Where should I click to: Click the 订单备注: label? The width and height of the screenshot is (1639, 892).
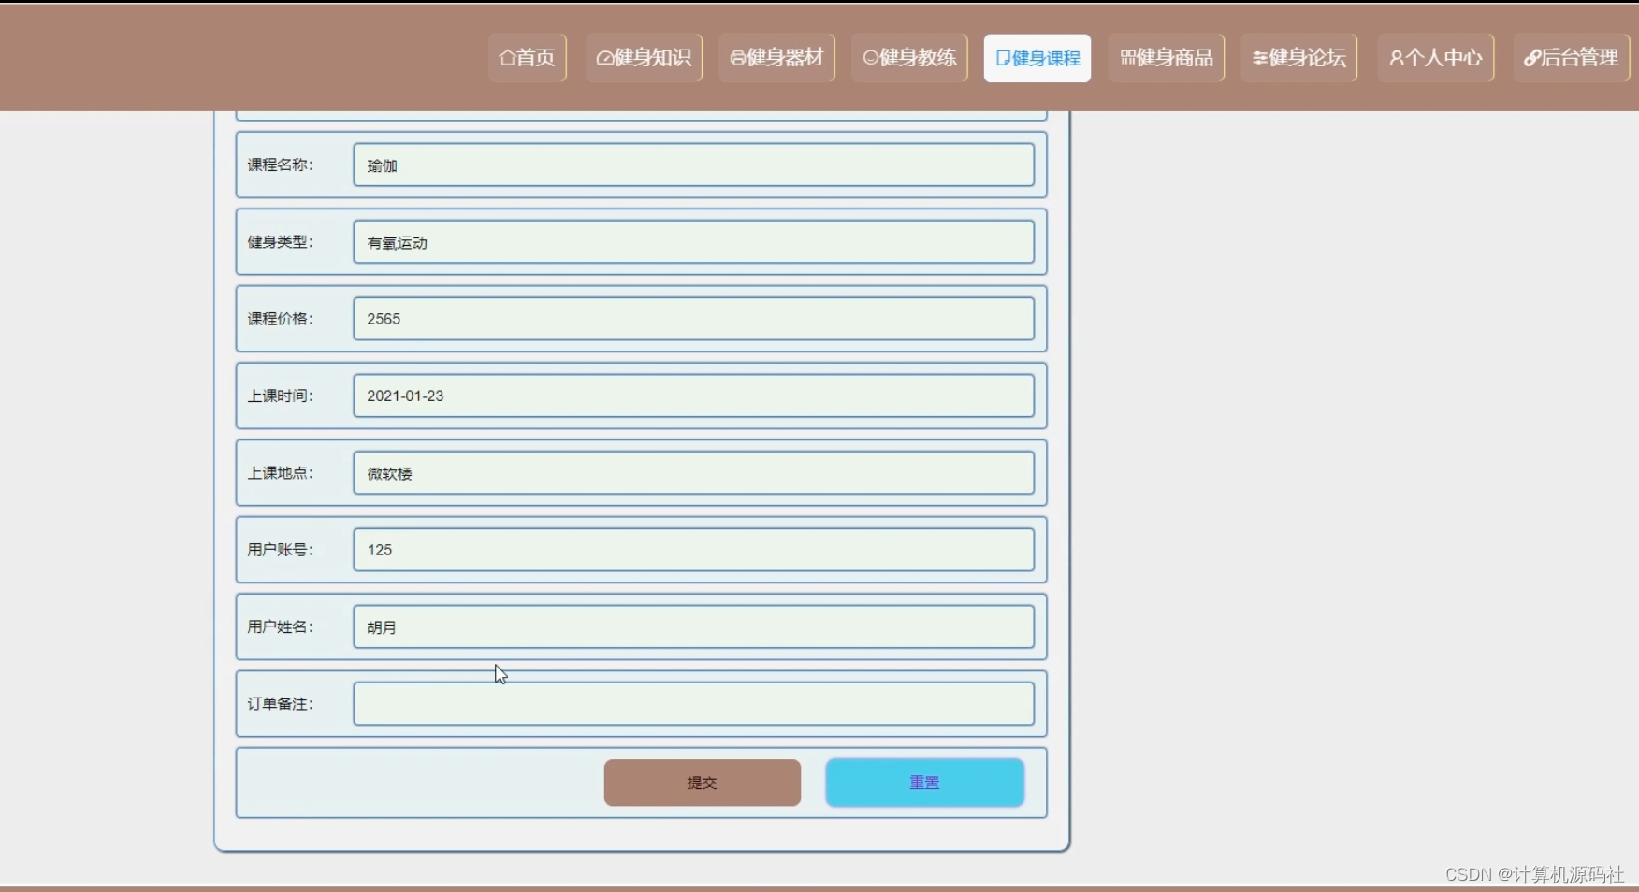coord(281,704)
